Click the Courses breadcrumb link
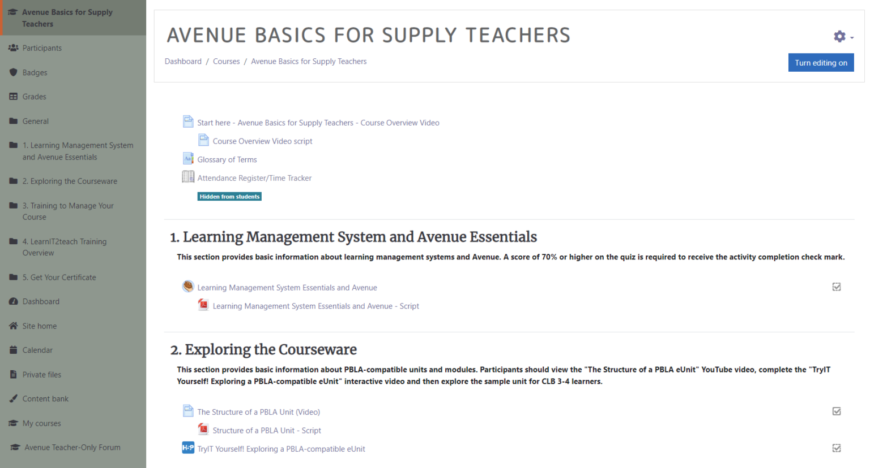Viewport: 870px width, 468px height. pos(226,62)
